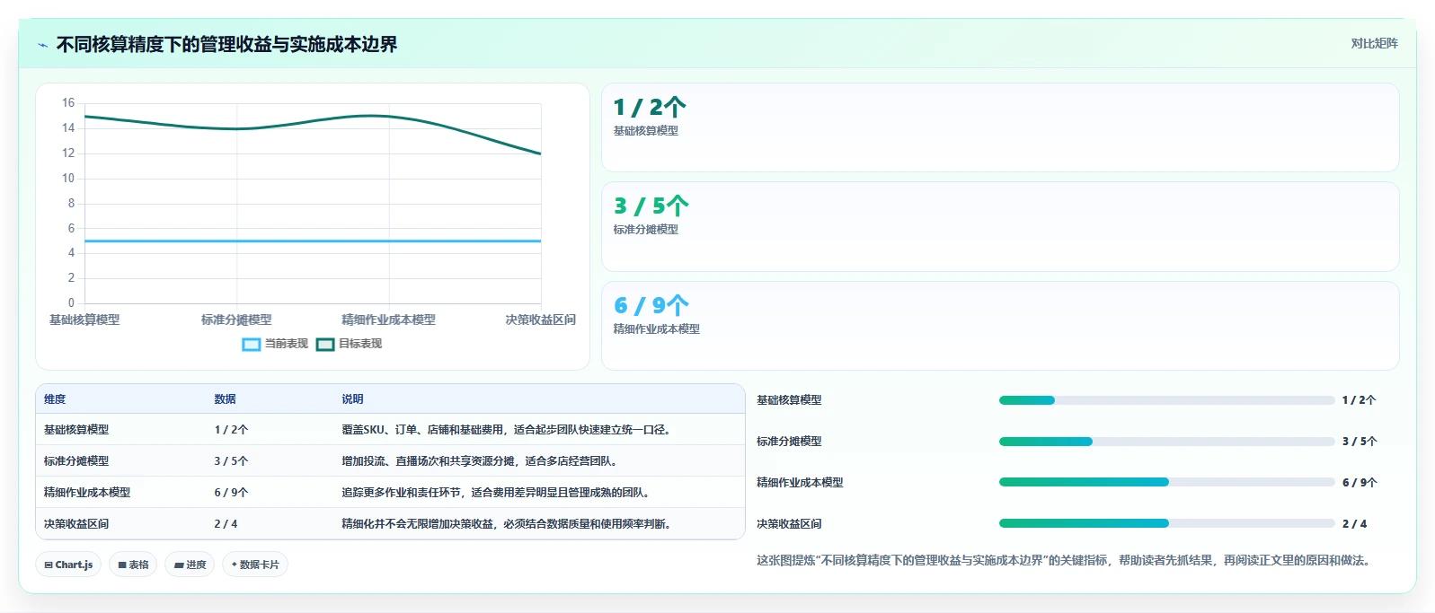Screen dimensions: 1435x613
Task: Toggle the 当前表现 legend swatch
Action: coord(252,345)
